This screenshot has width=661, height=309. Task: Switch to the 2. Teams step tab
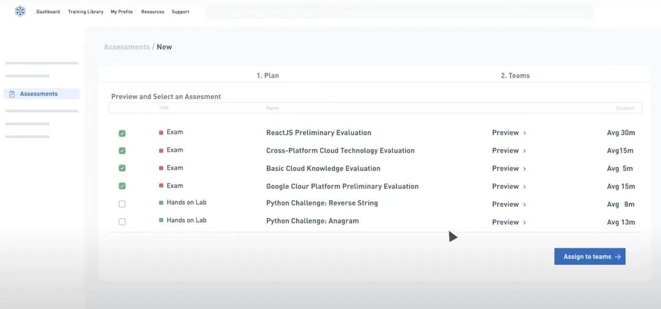(515, 75)
